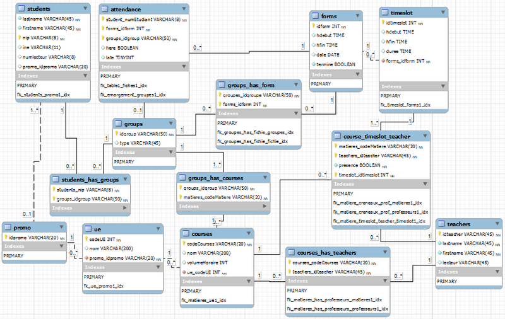Collapse the Indexes section in teachers table
This screenshot has width=505, height=319.
[x=497, y=272]
